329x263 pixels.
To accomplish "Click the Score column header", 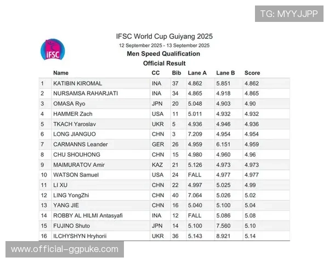I will pyautogui.click(x=252, y=73).
